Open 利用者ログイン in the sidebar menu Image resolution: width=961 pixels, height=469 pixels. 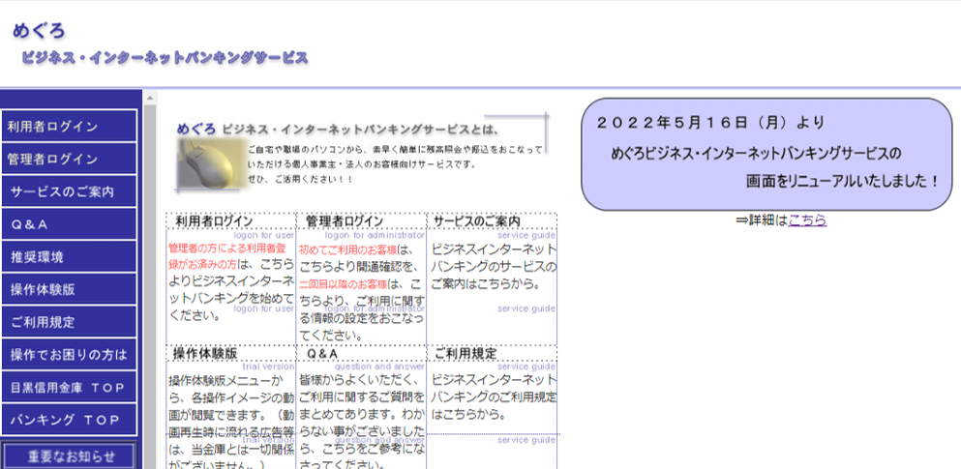click(69, 126)
